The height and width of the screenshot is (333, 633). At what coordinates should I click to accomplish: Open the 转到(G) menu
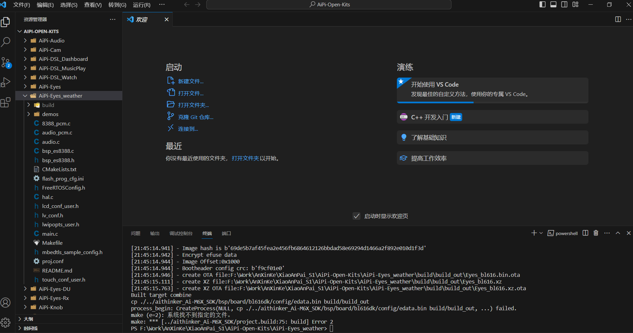[117, 5]
